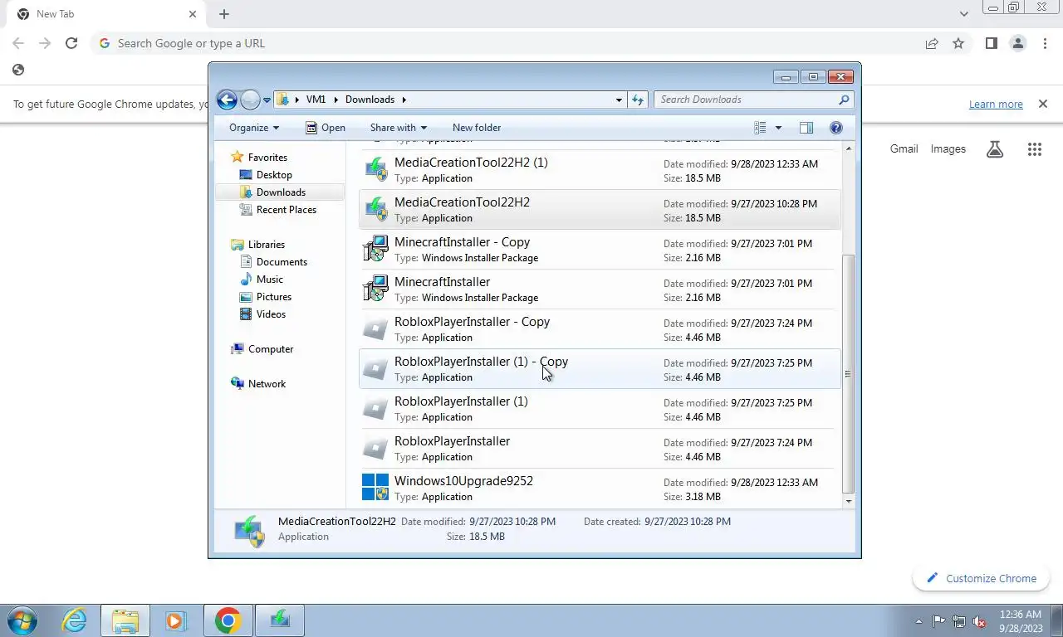Click the Search Labs flask icon
The height and width of the screenshot is (637, 1063).
tap(995, 149)
